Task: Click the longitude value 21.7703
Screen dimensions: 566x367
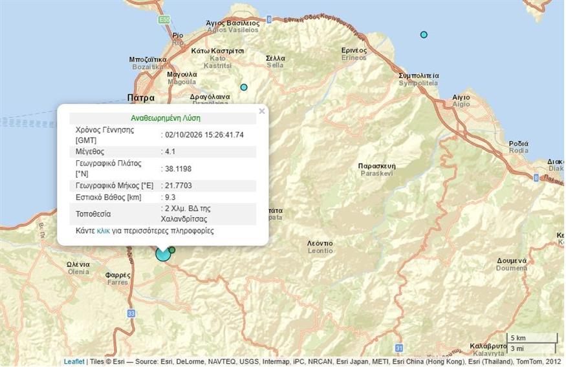Action: click(179, 185)
